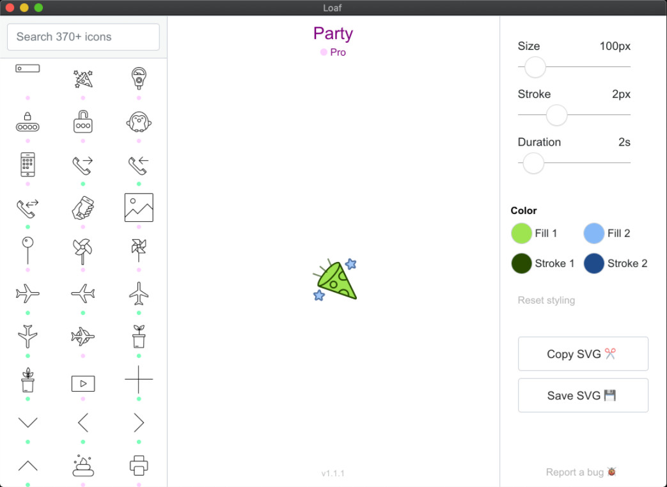The width and height of the screenshot is (667, 487).
Task: Choose the printer icon
Action: point(139,465)
